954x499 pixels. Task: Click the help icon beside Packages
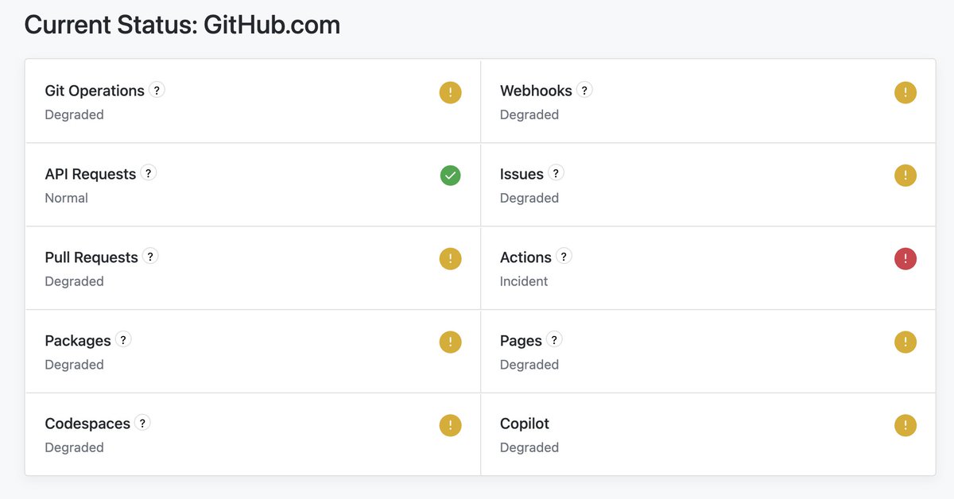tap(123, 339)
